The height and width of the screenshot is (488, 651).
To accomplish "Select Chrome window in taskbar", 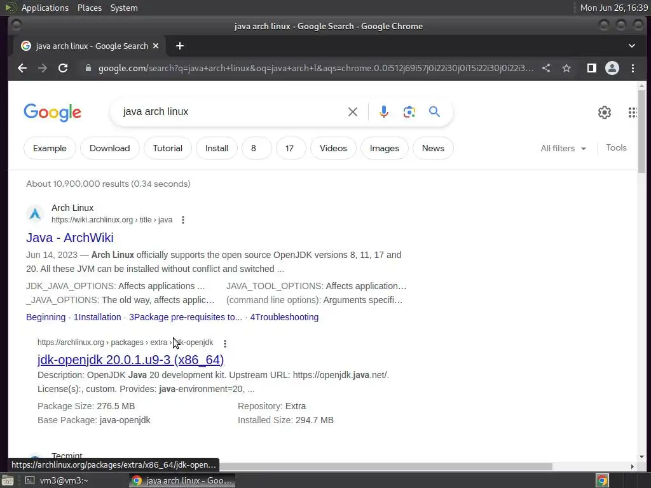I will (x=182, y=480).
